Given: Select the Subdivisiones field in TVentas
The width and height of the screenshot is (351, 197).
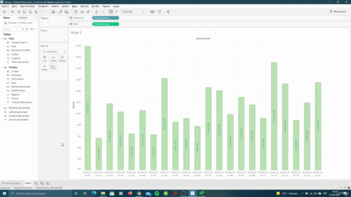Looking at the screenshot, I should click(x=18, y=90).
